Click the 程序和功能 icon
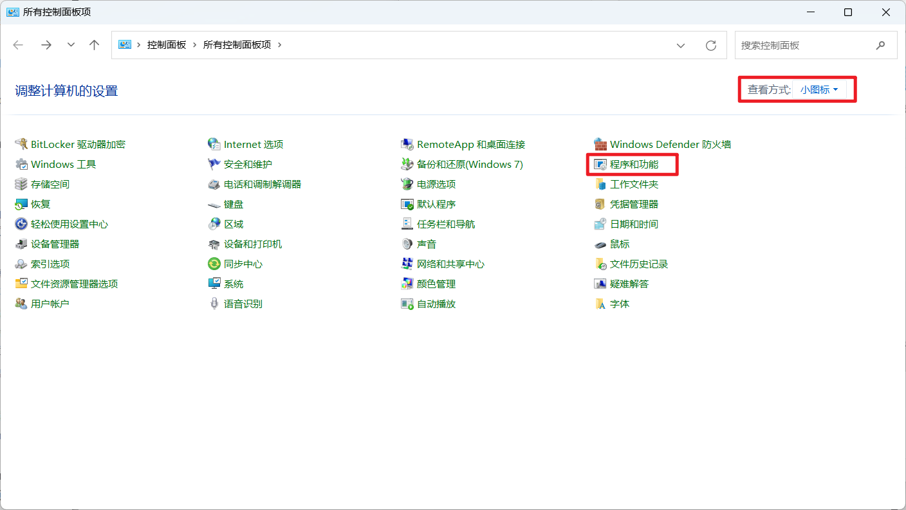Viewport: 906px width, 510px height. [600, 165]
